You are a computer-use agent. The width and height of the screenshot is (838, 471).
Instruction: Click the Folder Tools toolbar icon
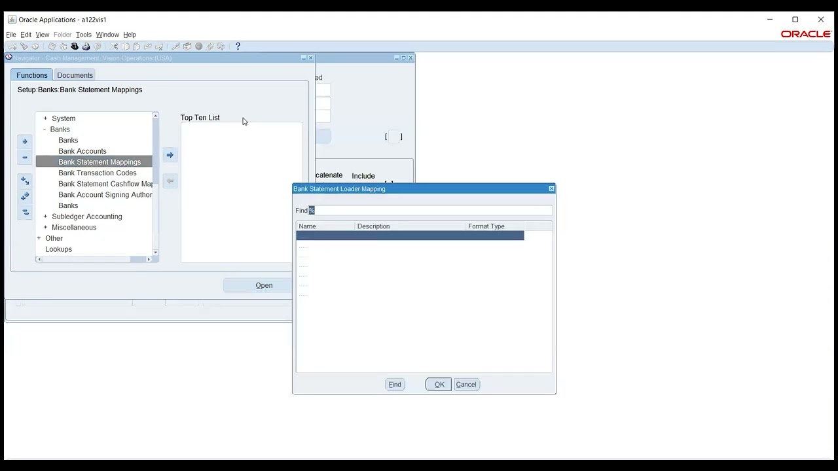click(x=221, y=46)
